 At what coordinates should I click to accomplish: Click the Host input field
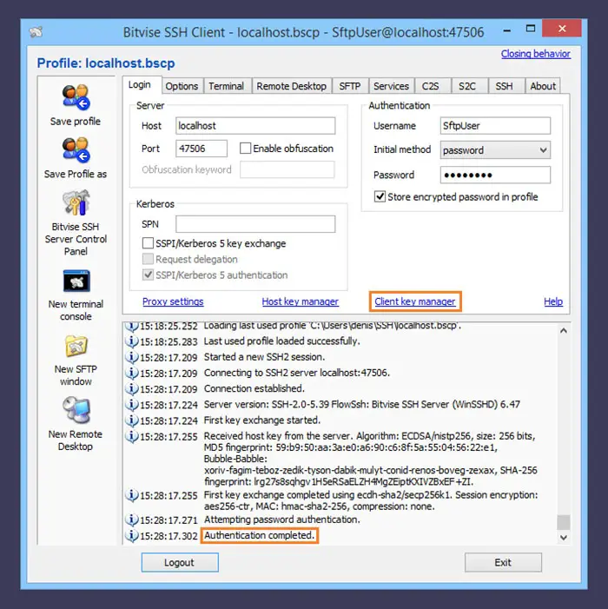tap(255, 126)
